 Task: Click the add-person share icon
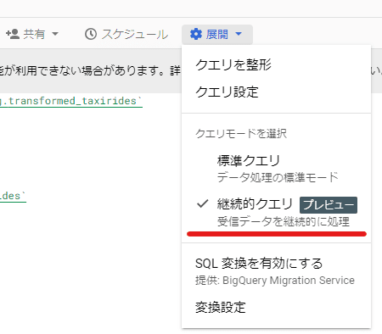pos(13,34)
